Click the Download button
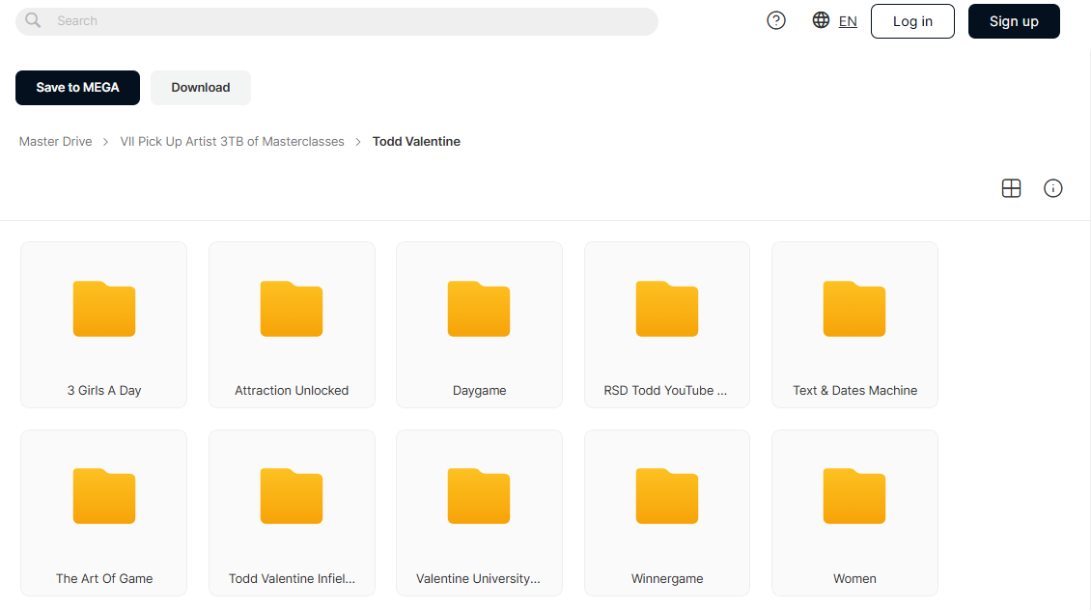Image resolution: width=1091 pixels, height=610 pixels. [x=201, y=88]
